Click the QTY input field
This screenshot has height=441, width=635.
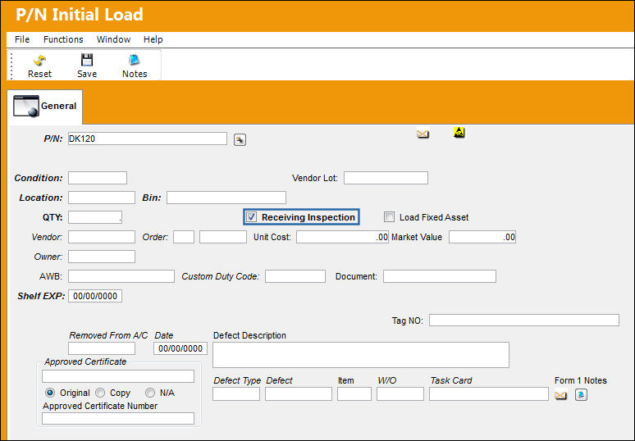[95, 217]
